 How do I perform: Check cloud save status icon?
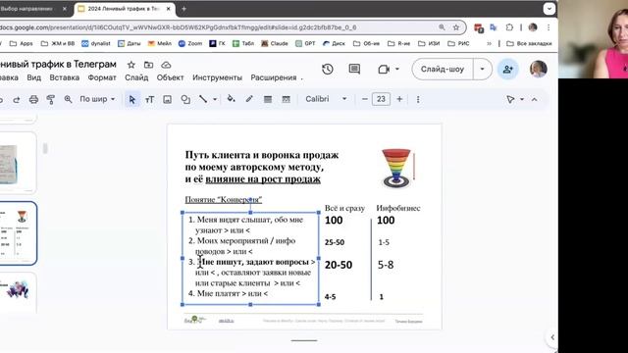point(166,65)
